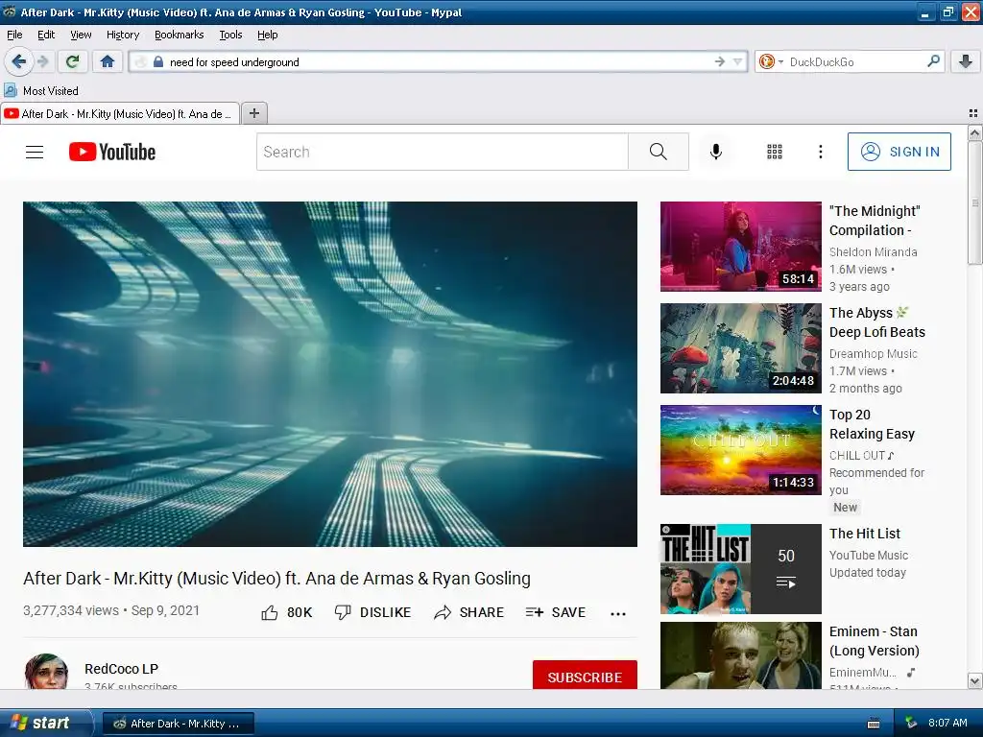Click The Hit List title link
Screen dimensions: 983x737
(x=865, y=534)
